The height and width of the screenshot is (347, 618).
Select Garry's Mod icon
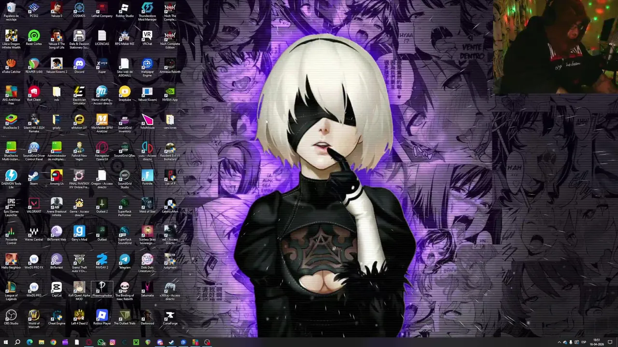(79, 234)
